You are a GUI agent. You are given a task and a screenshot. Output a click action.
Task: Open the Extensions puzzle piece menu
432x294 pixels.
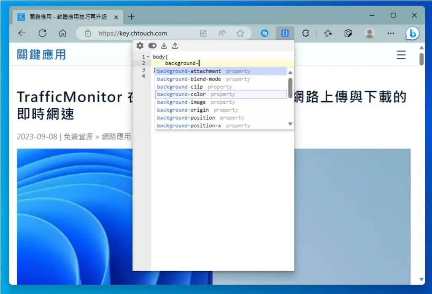coord(305,33)
